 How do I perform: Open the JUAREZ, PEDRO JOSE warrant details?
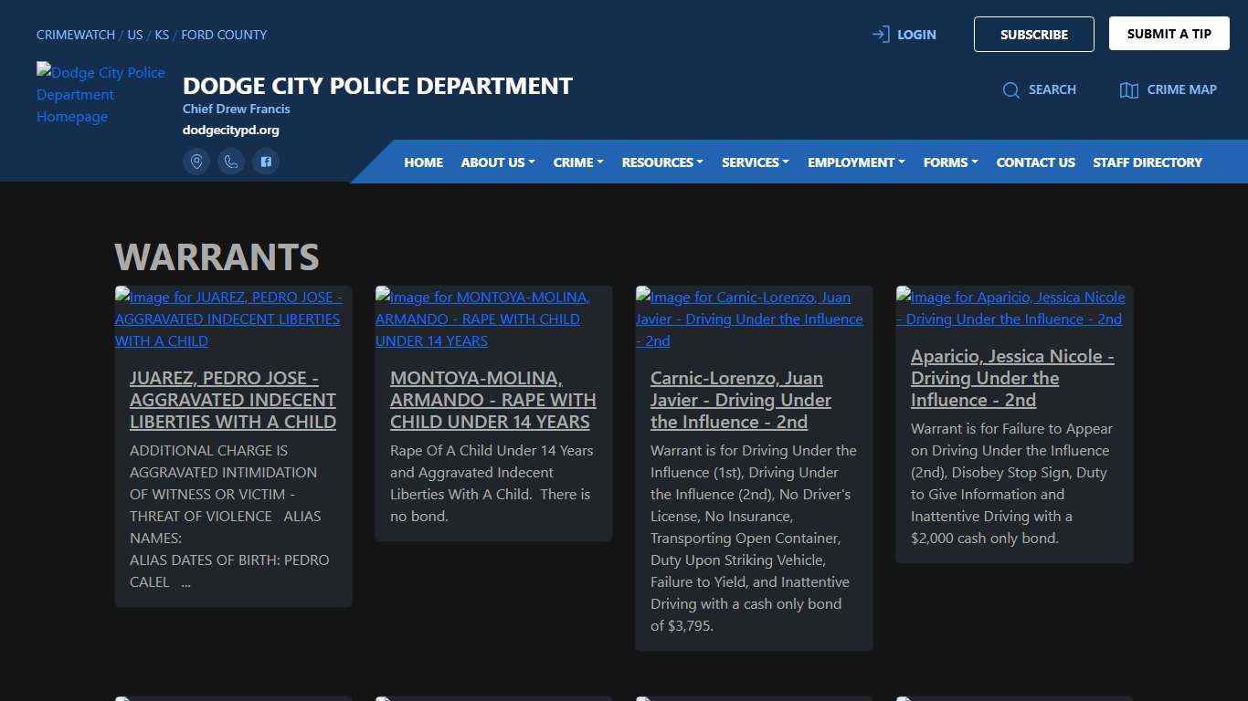click(x=233, y=400)
